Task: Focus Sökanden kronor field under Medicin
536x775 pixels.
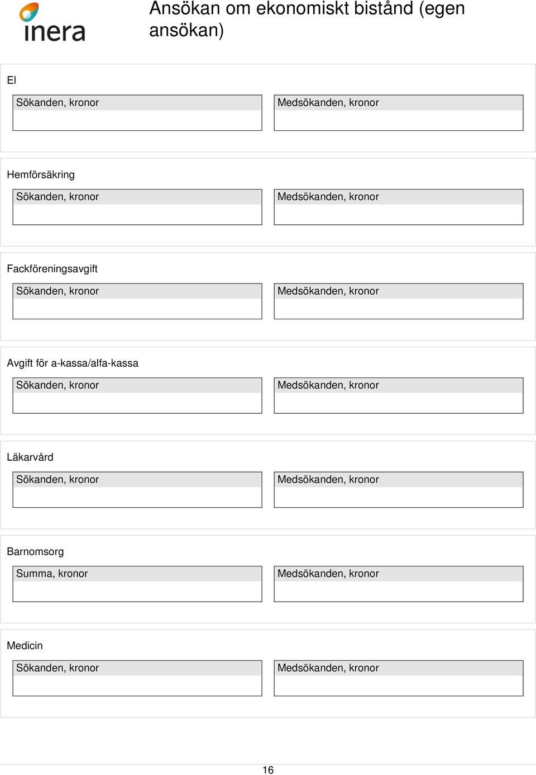Action: pos(137,678)
